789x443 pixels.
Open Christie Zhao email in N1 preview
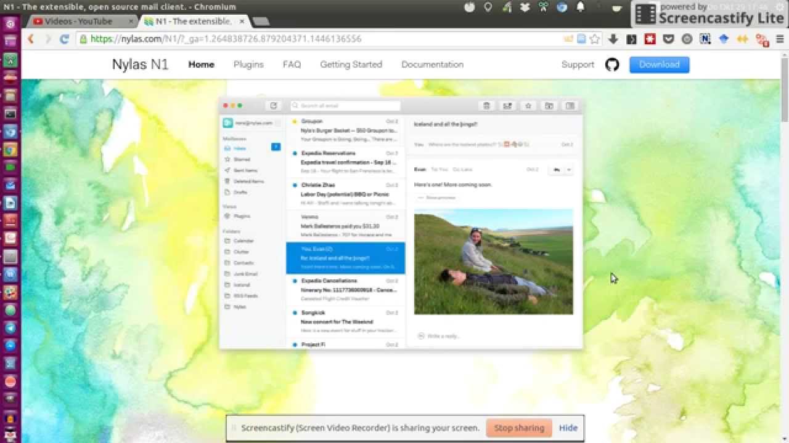[346, 194]
